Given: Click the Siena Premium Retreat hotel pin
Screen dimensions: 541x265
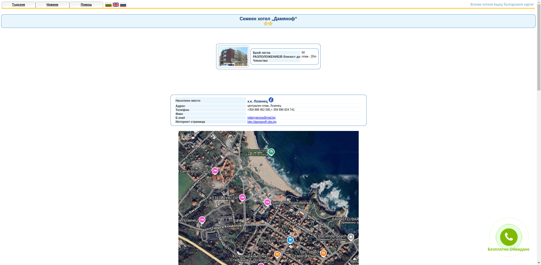Looking at the screenshot, I should point(267,202).
